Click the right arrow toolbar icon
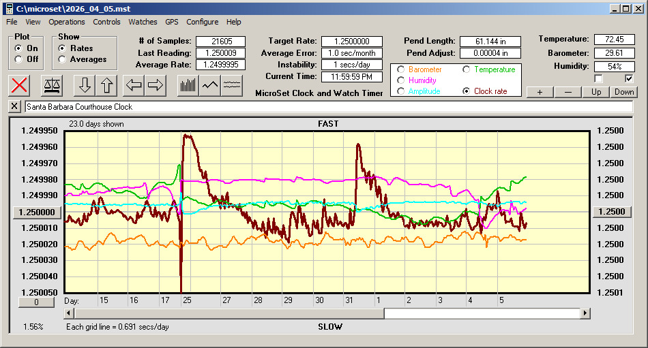Image resolution: width=648 pixels, height=348 pixels. [156, 86]
